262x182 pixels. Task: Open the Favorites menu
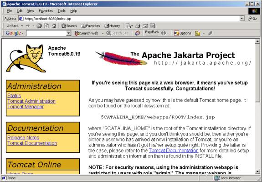point(46,11)
